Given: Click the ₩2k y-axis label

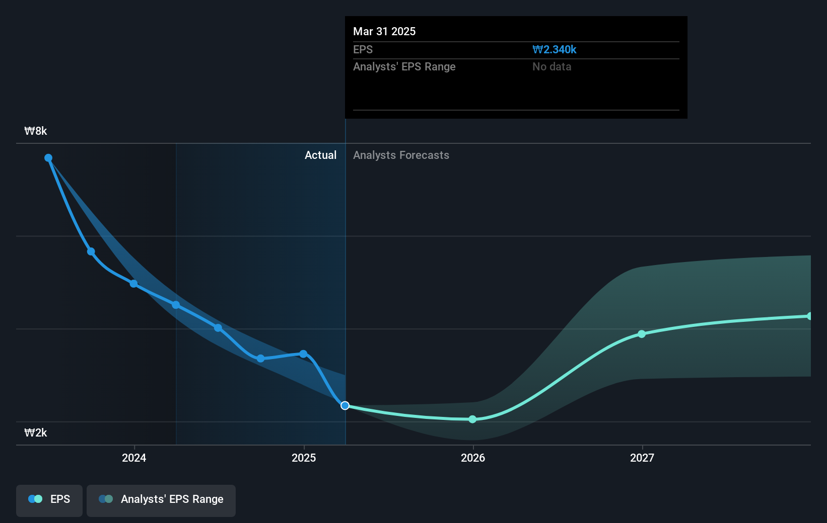Looking at the screenshot, I should point(36,433).
